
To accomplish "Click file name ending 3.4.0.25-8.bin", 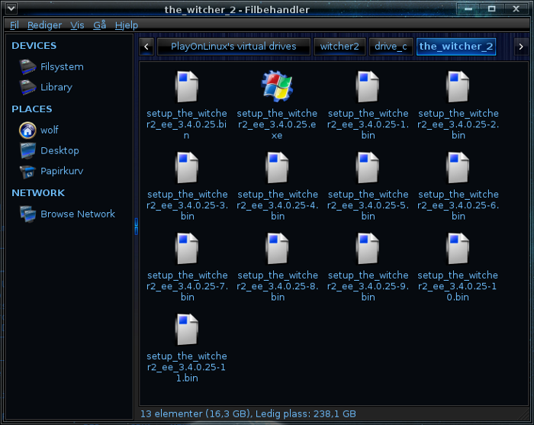I will click(x=278, y=286).
